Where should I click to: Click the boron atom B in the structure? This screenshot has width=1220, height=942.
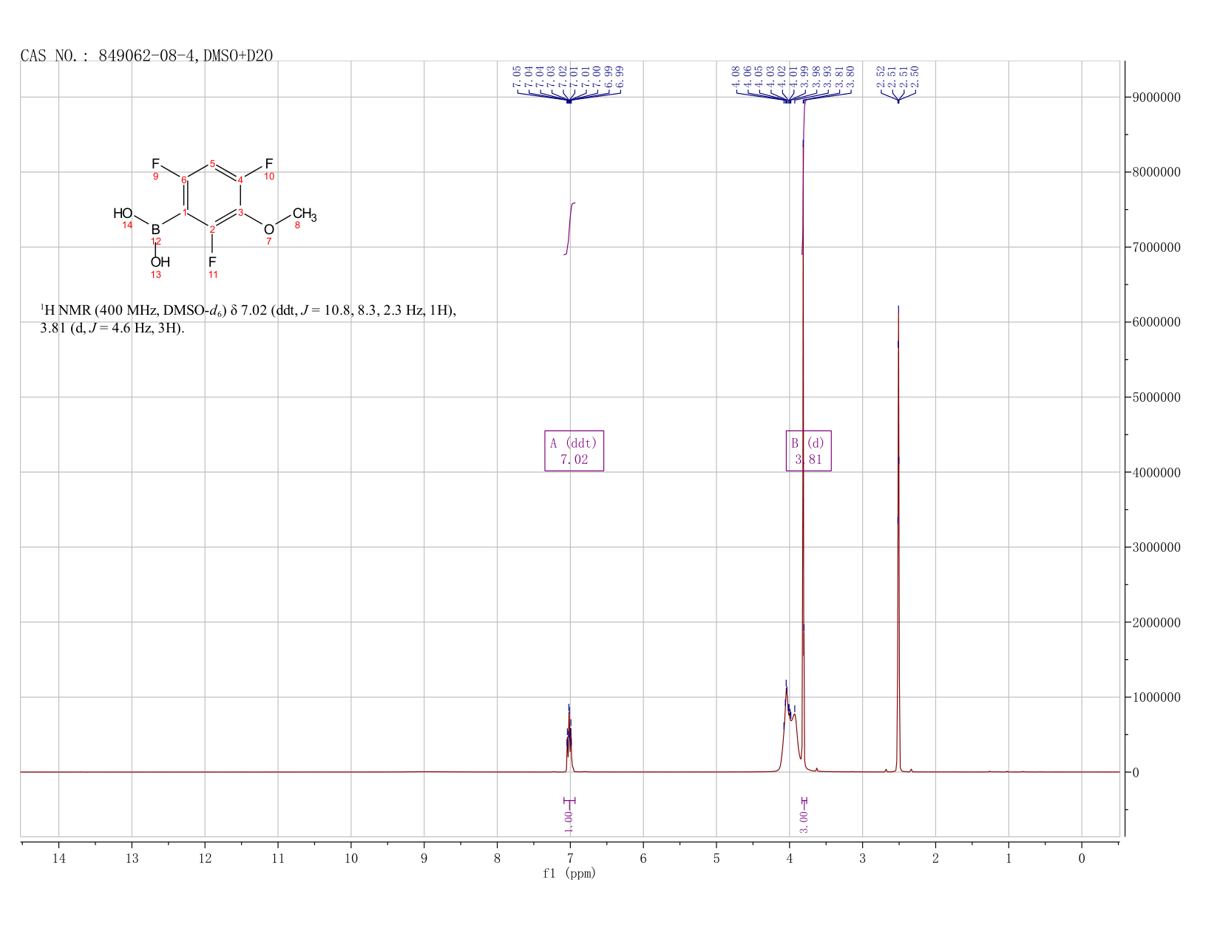[155, 230]
